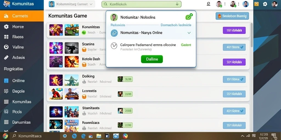Expand the Komunitas Game dropdown at top
The height and width of the screenshot is (140, 281).
[x=72, y=4]
